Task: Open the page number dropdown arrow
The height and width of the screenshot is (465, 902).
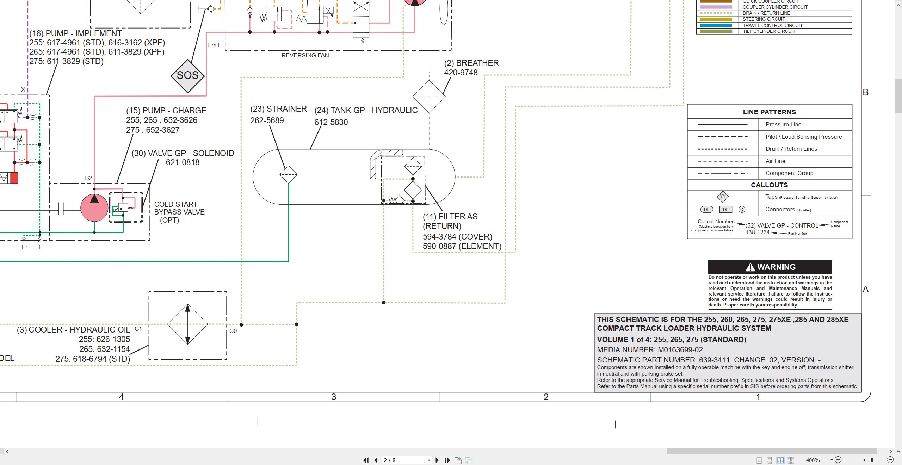Action: pos(429,460)
